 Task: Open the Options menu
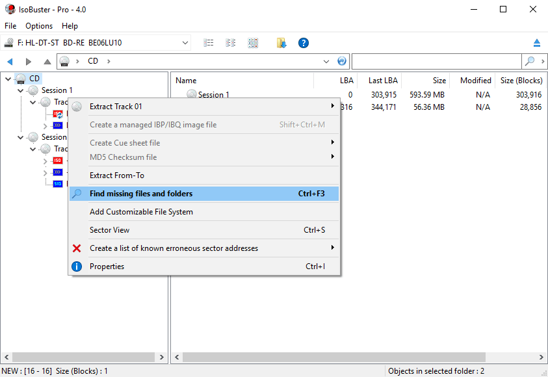[x=39, y=26]
